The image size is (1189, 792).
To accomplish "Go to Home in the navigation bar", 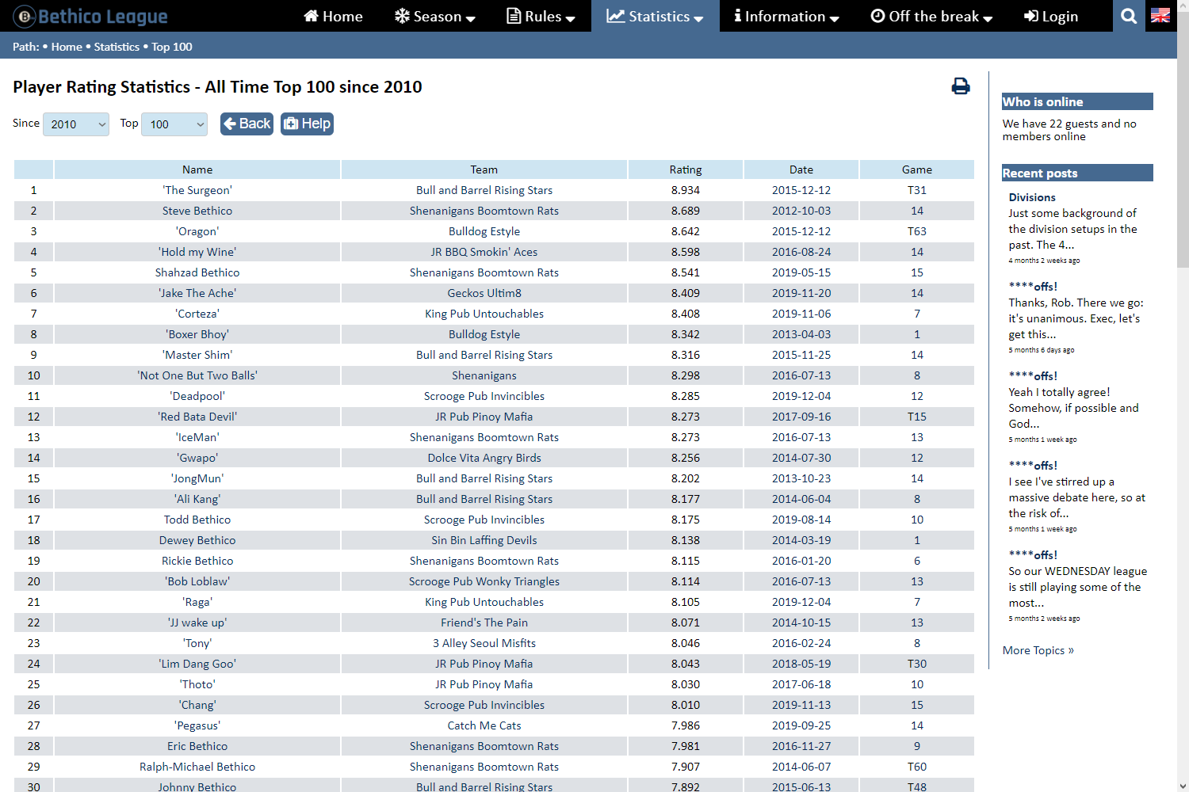I will (x=333, y=16).
